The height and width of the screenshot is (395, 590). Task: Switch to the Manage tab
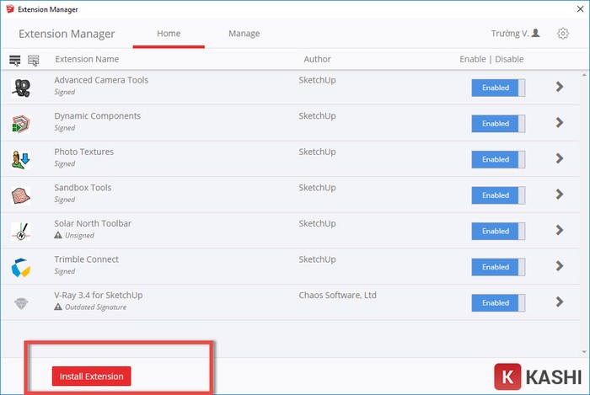(x=244, y=34)
